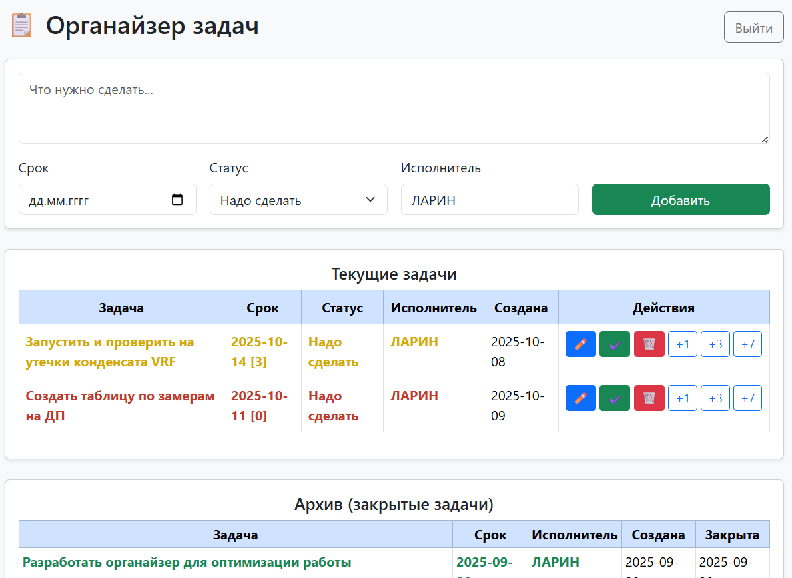Open the Статус dropdown

point(298,200)
